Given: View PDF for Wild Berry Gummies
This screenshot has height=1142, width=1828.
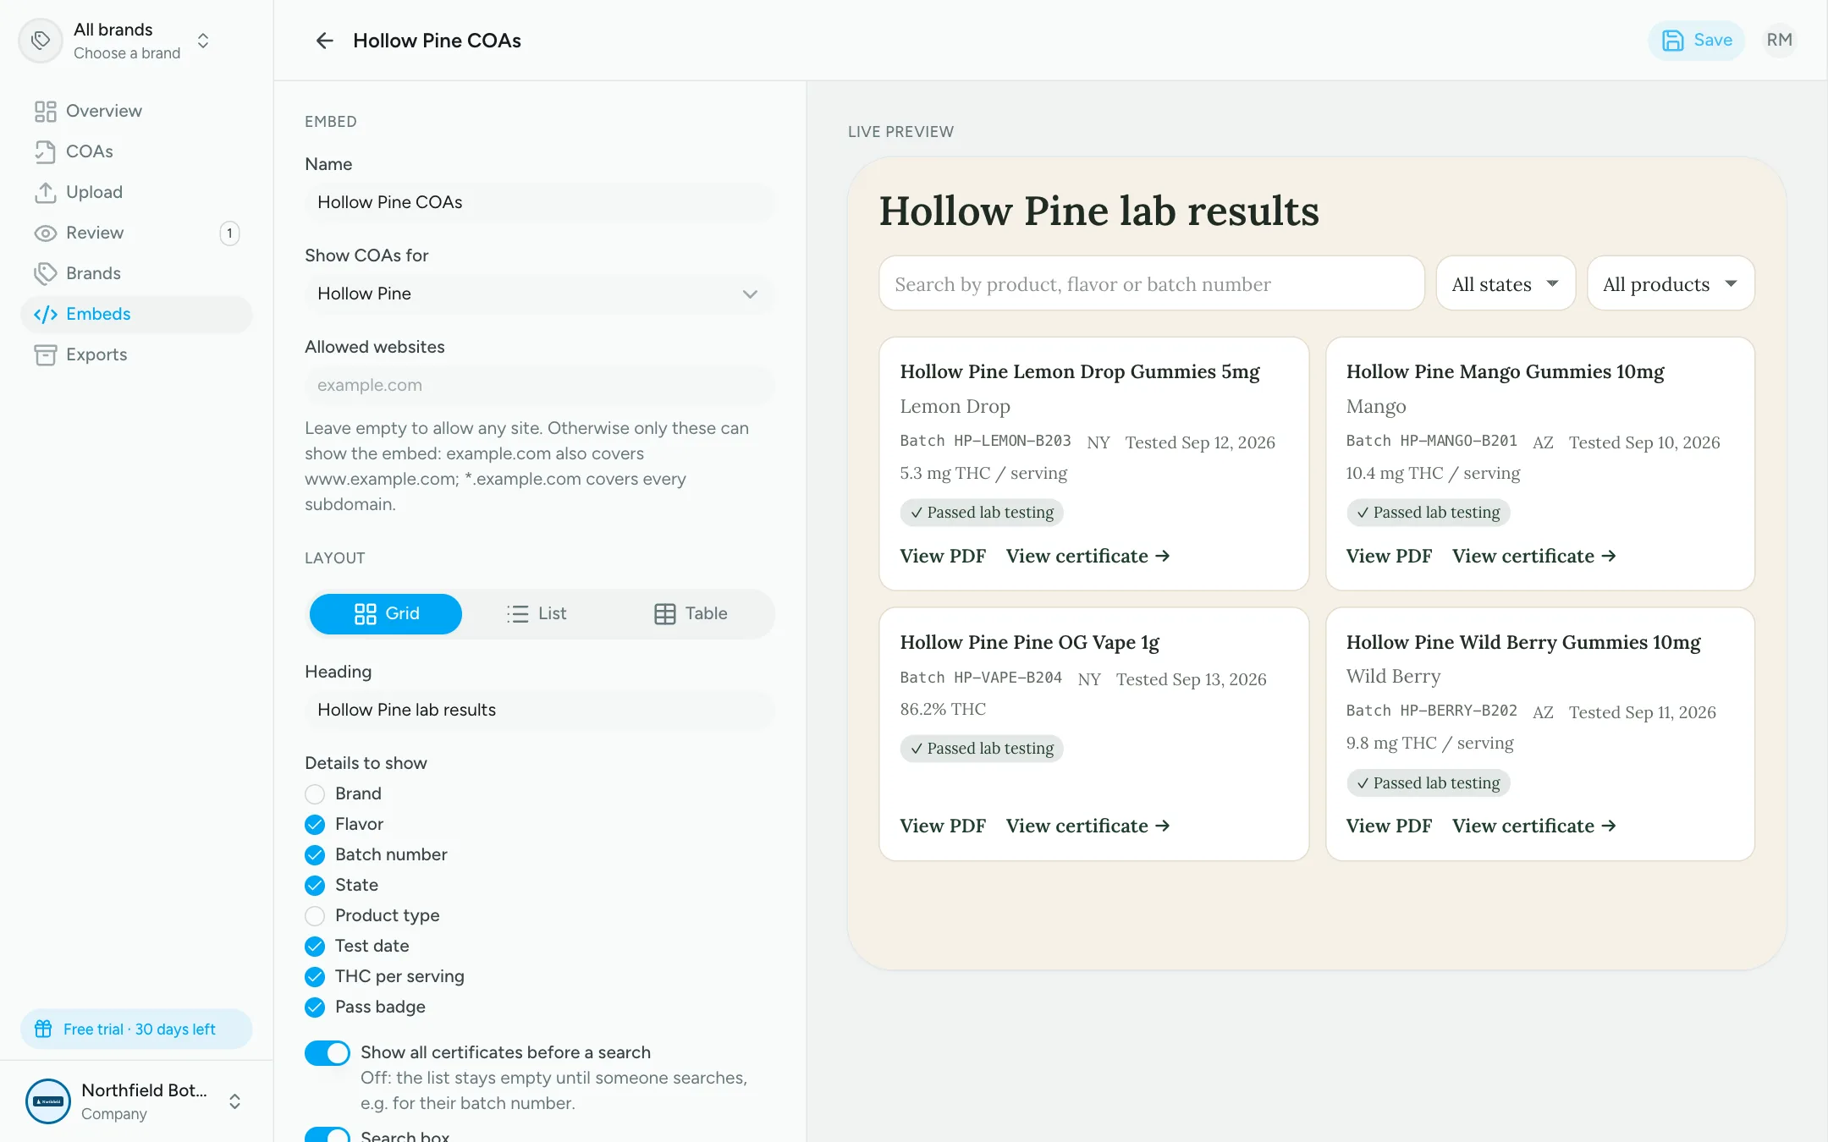Looking at the screenshot, I should [1389, 826].
